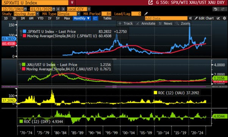Click the Annotate tool button
228x137 pixels.
146,23
